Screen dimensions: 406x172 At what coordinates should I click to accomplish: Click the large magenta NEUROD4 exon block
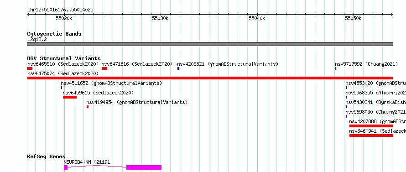pyautogui.click(x=144, y=167)
